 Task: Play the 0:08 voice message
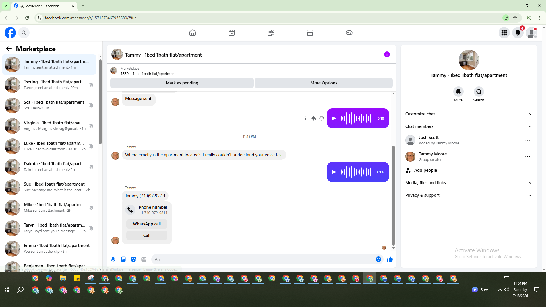click(x=334, y=172)
